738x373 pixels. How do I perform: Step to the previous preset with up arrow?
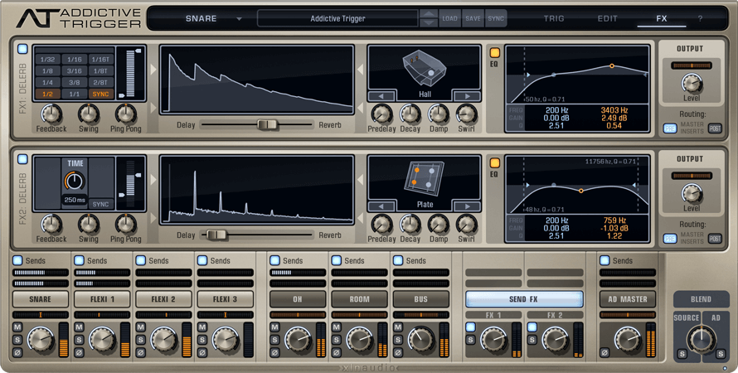click(x=429, y=14)
